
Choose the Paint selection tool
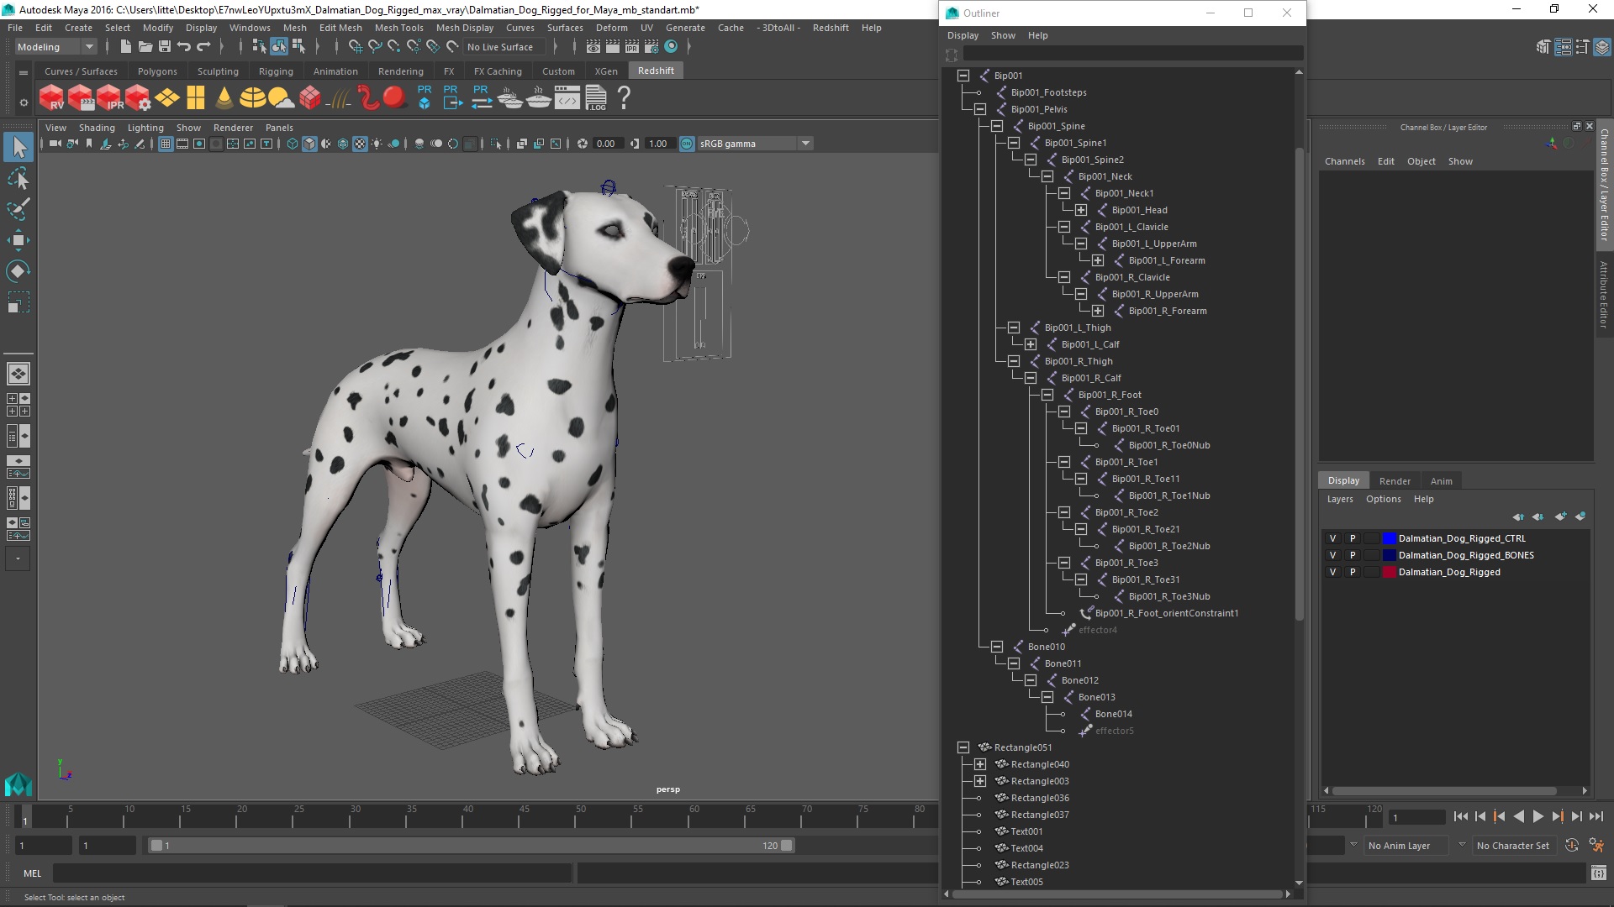click(x=18, y=209)
